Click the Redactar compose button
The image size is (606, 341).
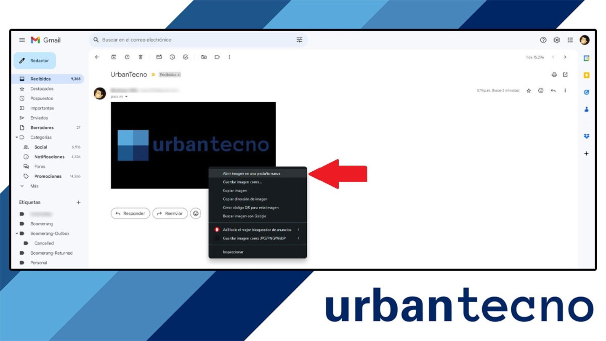35,61
